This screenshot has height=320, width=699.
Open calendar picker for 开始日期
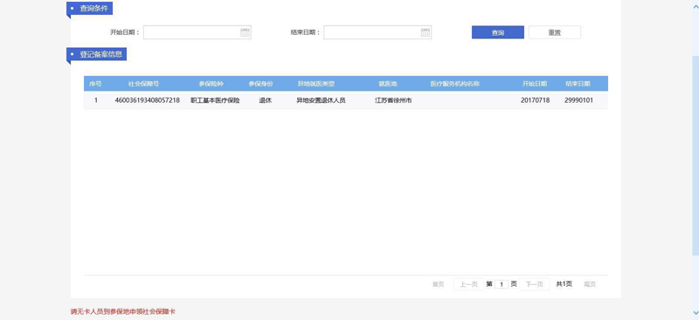pyautogui.click(x=246, y=32)
